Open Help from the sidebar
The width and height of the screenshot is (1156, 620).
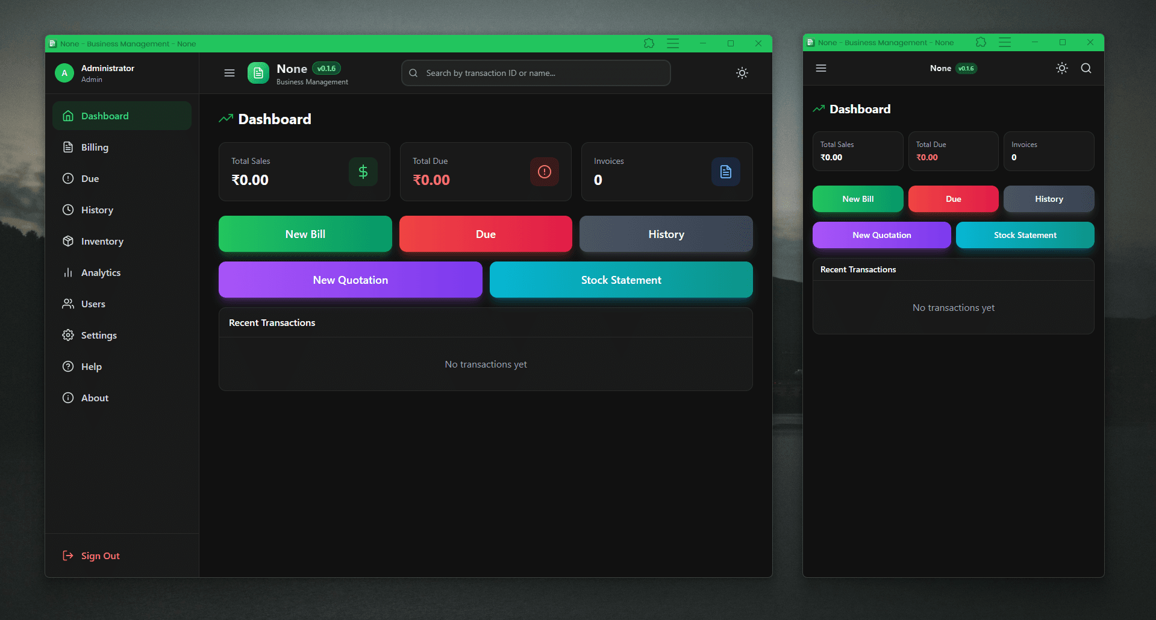(90, 366)
